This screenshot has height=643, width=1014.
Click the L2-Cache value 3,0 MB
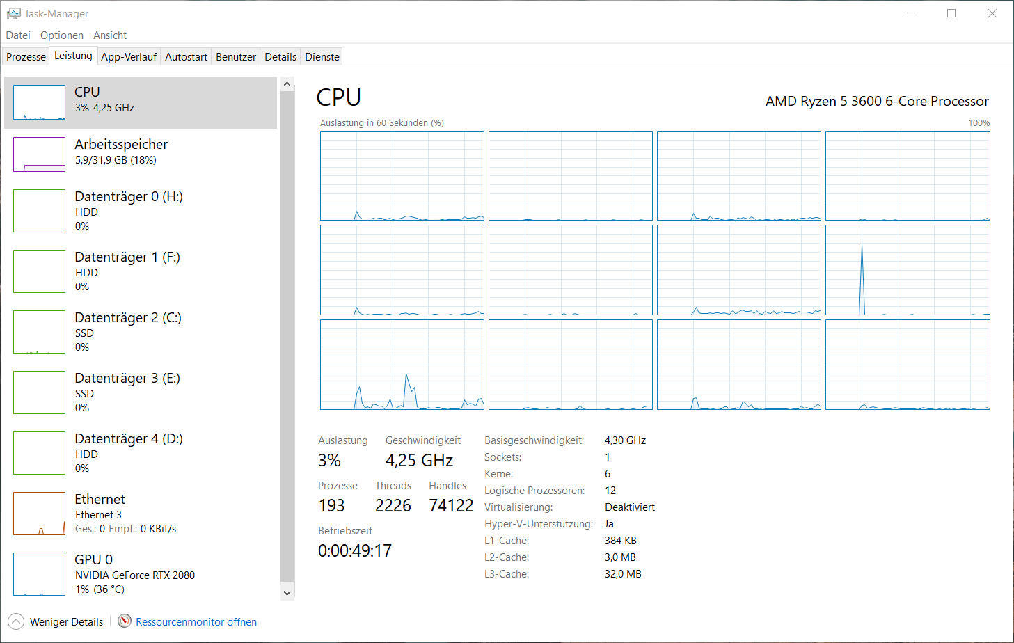[x=620, y=557]
